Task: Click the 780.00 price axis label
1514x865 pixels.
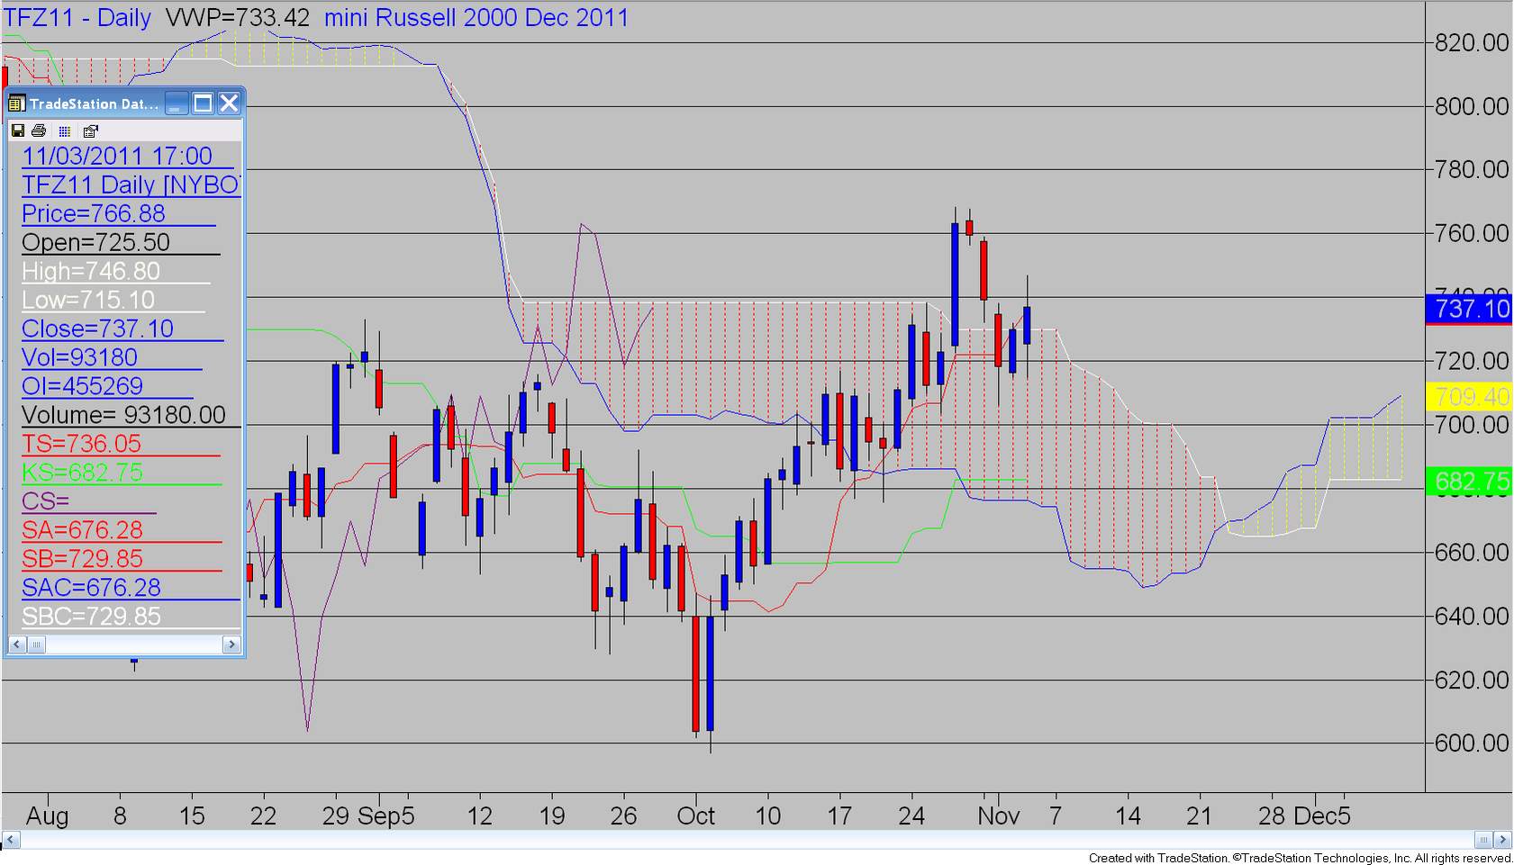Action: click(1472, 170)
